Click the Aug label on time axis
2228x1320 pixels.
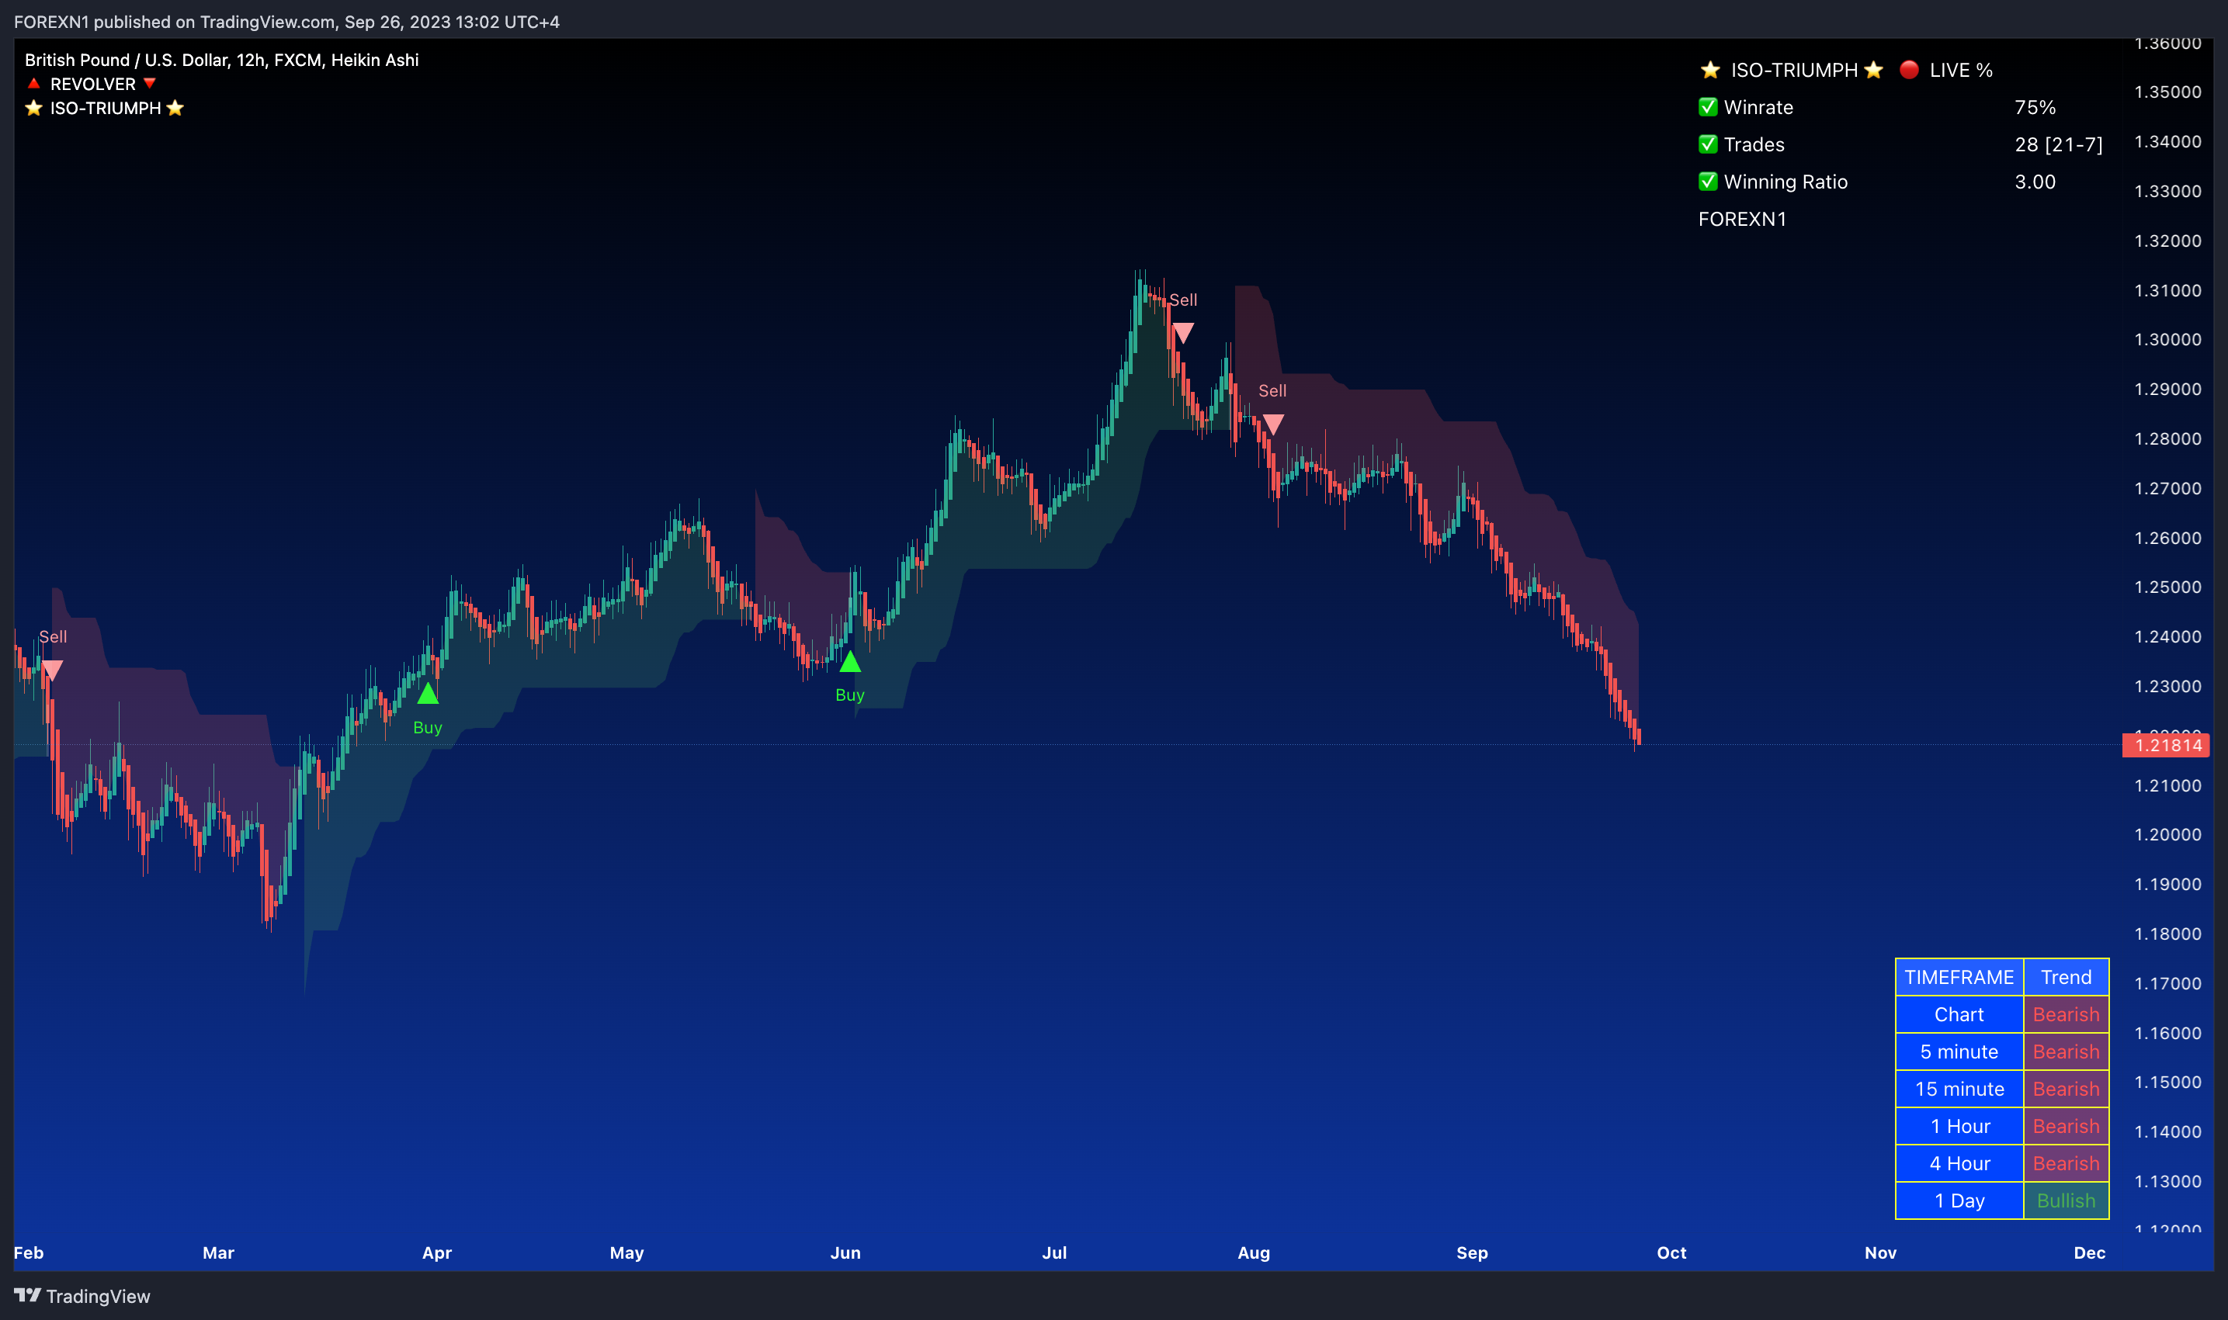point(1254,1252)
